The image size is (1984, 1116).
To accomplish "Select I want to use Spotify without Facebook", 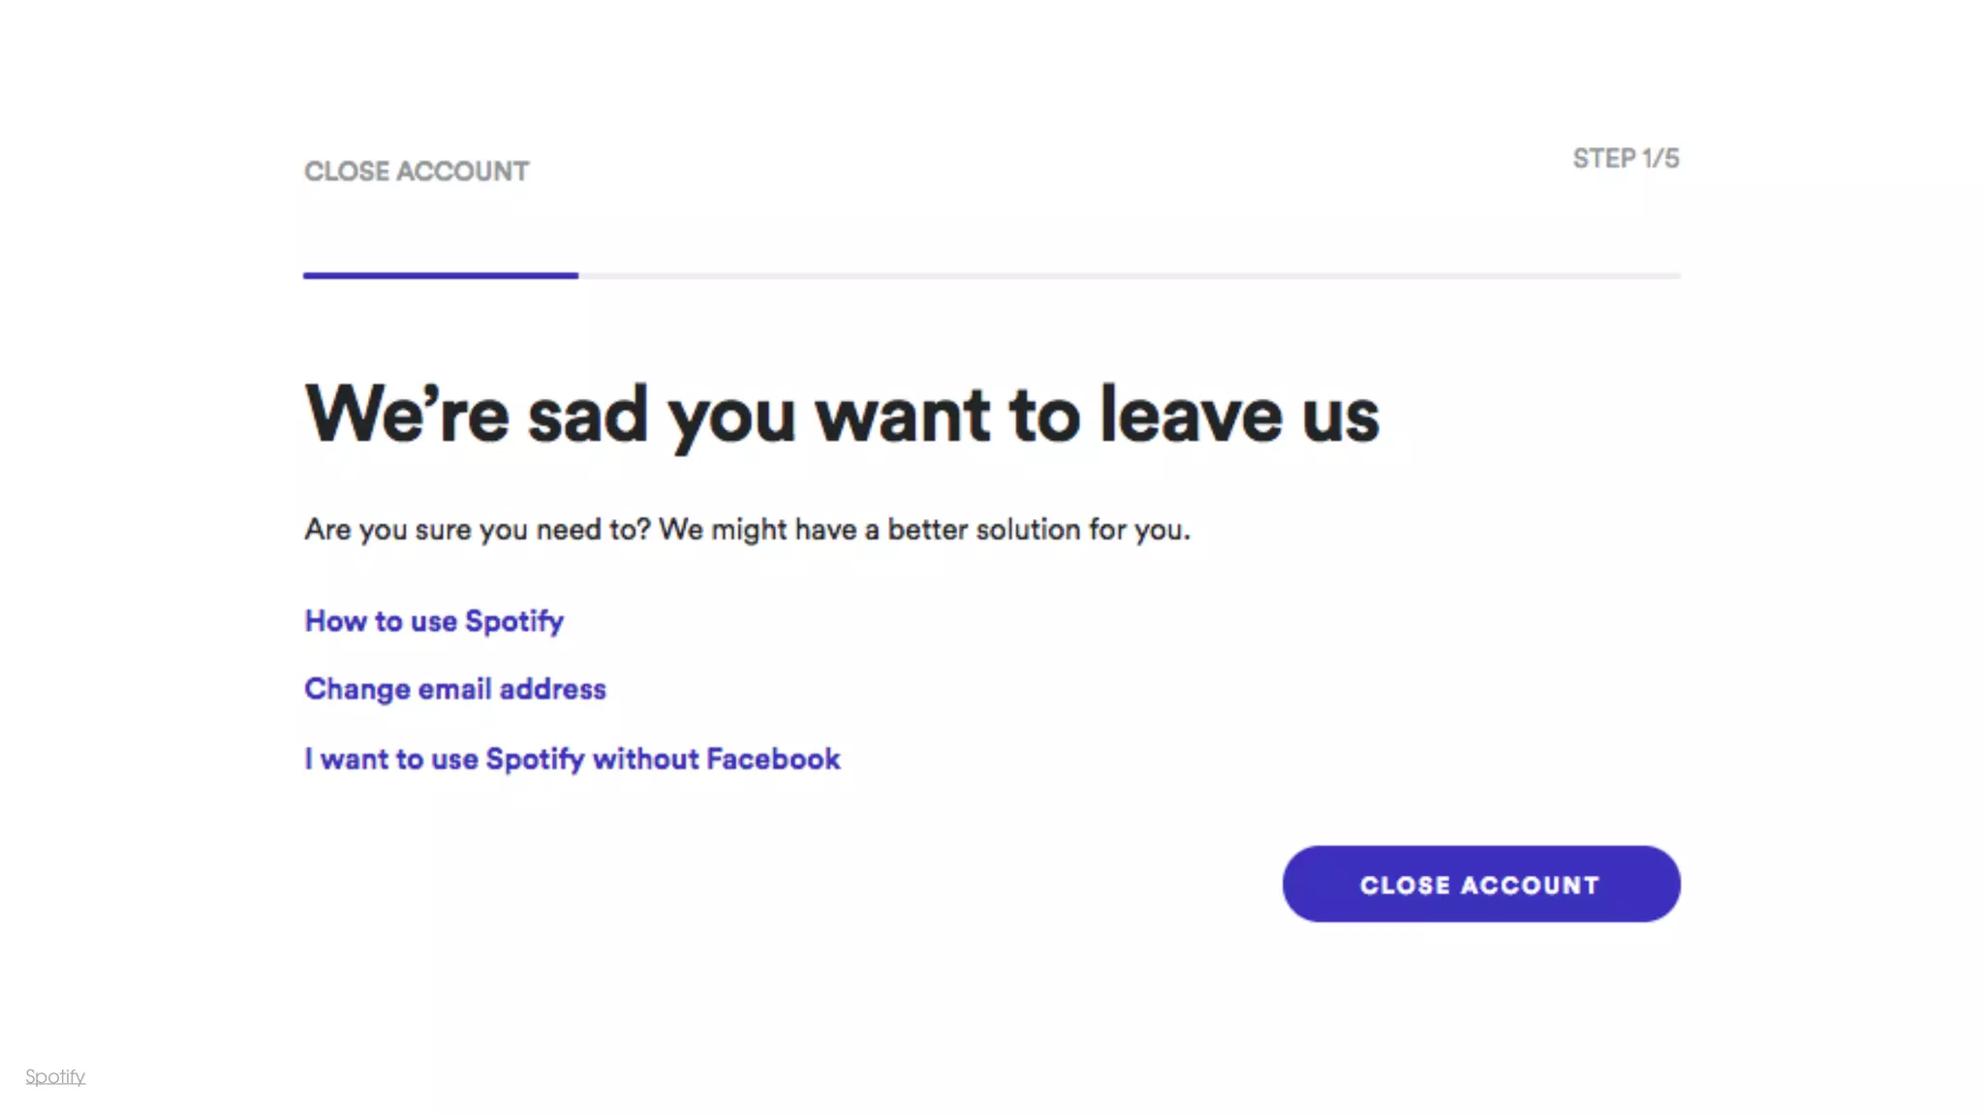I will pos(573,759).
